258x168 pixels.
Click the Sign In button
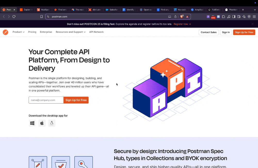coord(226,32)
